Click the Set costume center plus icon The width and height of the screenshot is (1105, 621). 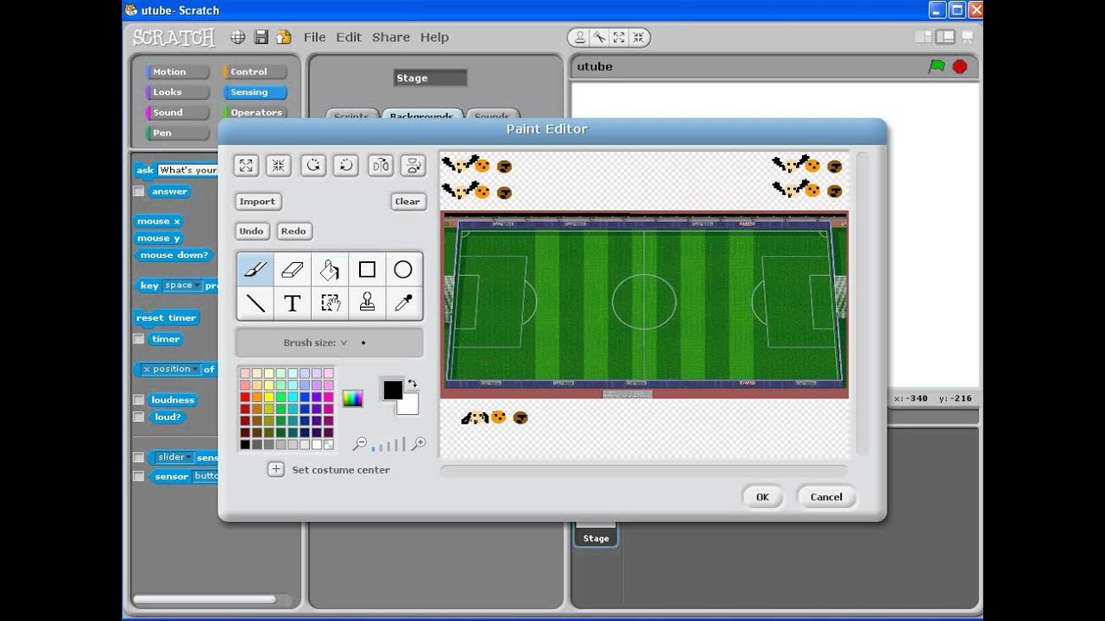point(275,469)
